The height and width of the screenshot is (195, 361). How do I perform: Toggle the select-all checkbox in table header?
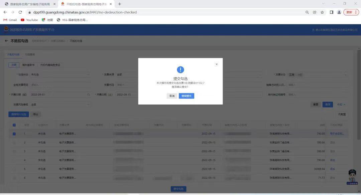[14, 125]
